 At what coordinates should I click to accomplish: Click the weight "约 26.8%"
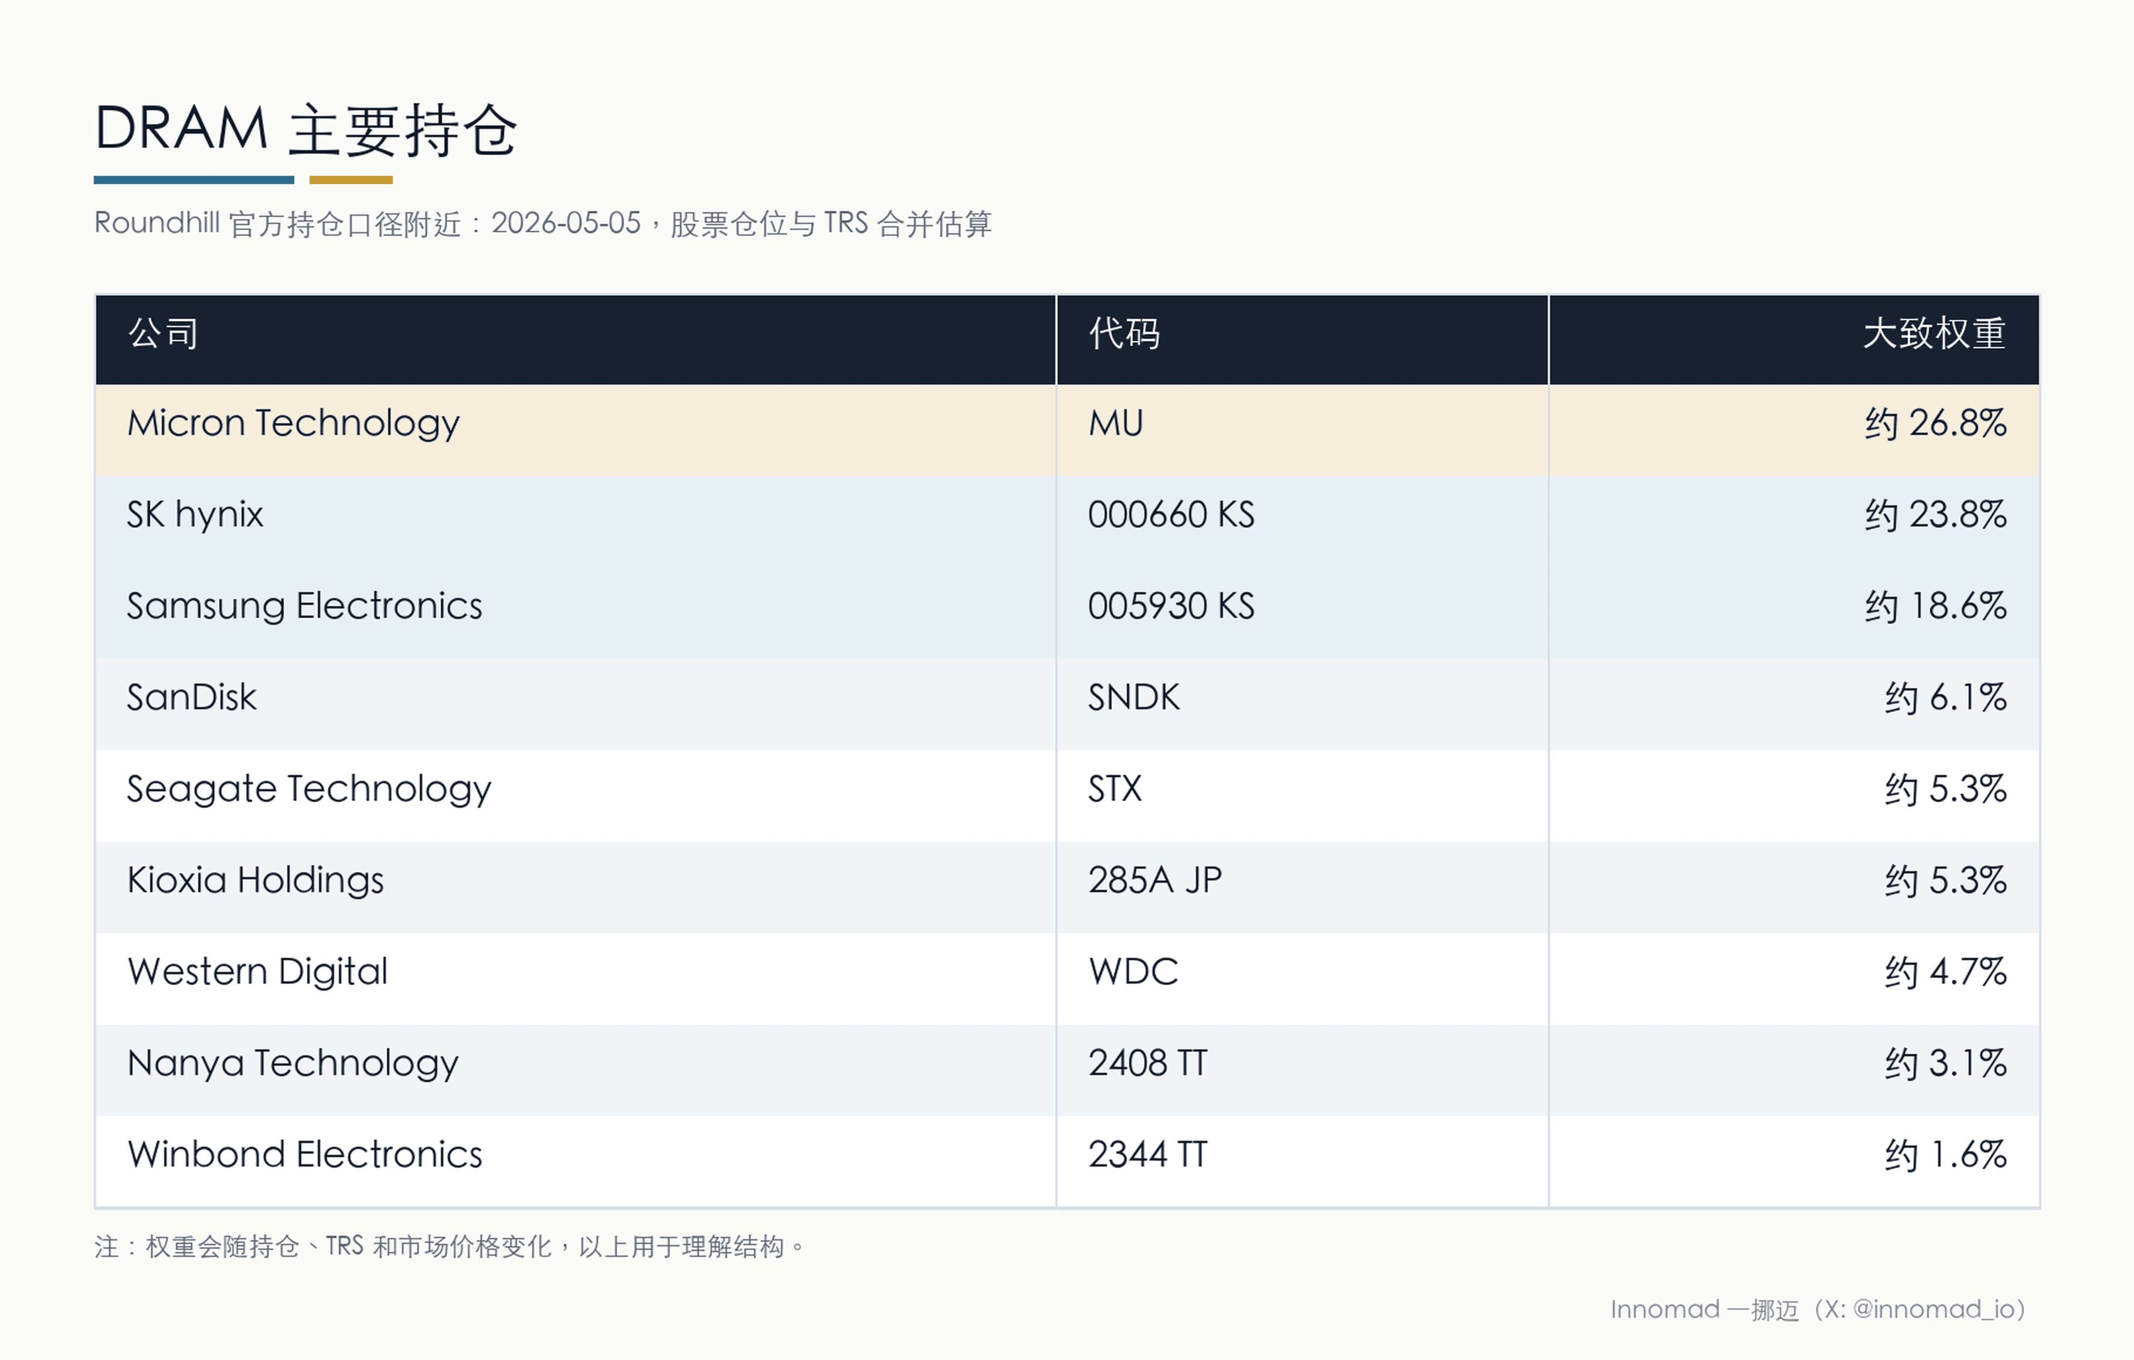(1935, 423)
